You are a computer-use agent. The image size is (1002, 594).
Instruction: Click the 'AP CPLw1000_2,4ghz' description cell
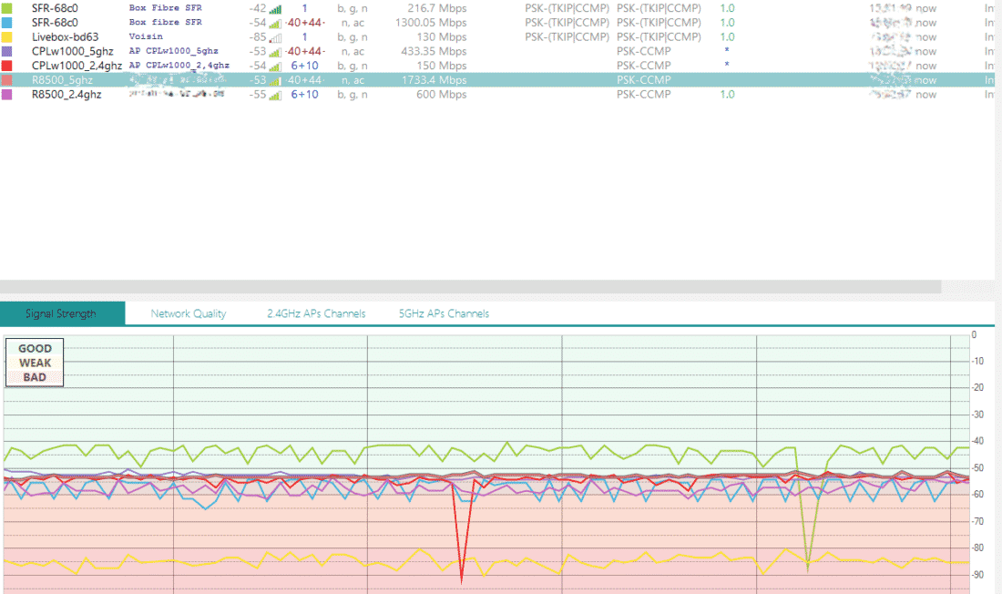pyautogui.click(x=179, y=66)
